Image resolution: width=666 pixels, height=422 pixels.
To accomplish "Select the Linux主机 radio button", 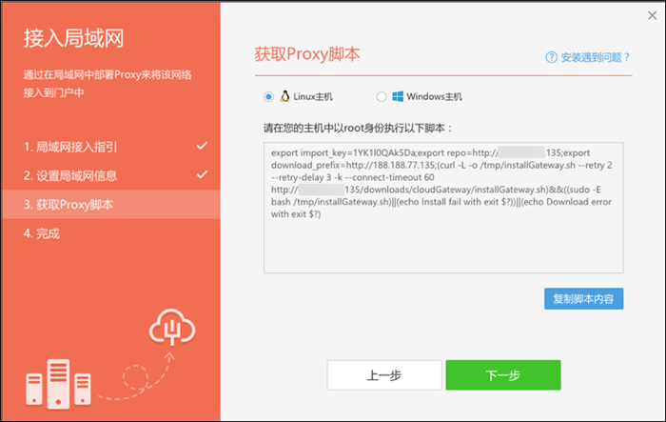I will click(268, 97).
